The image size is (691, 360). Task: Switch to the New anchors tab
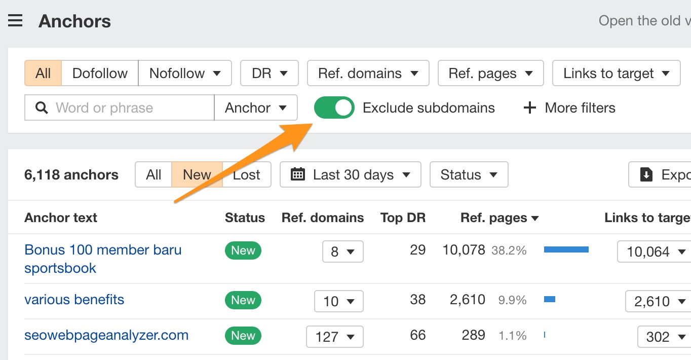pos(197,175)
